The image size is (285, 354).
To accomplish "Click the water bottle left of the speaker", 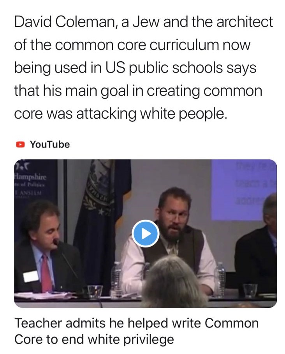I will (x=117, y=278).
